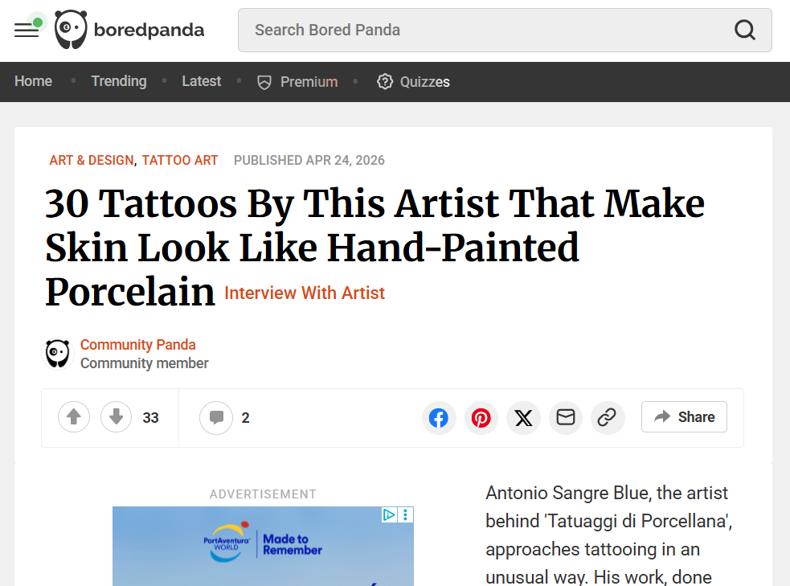Upvote the article
Image resolution: width=790 pixels, height=586 pixels.
74,417
